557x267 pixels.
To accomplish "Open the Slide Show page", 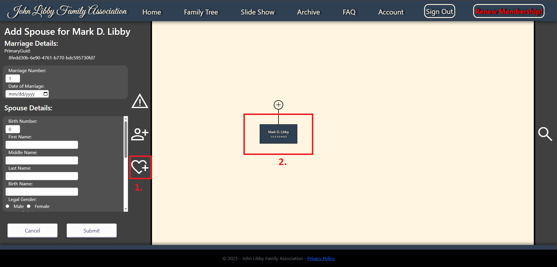I will pos(258,12).
